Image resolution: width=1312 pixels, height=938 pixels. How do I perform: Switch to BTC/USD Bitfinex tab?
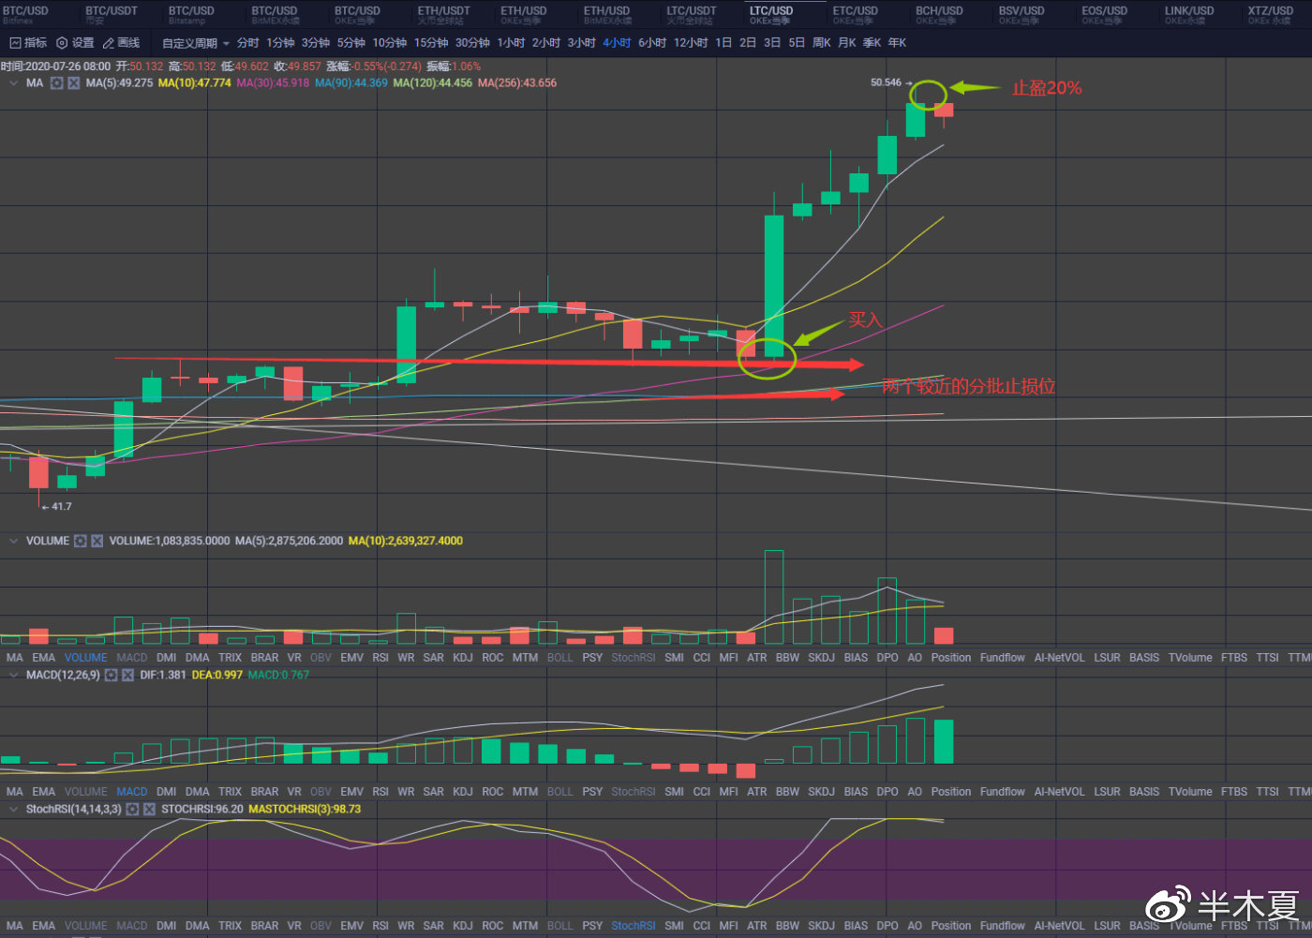[x=25, y=15]
